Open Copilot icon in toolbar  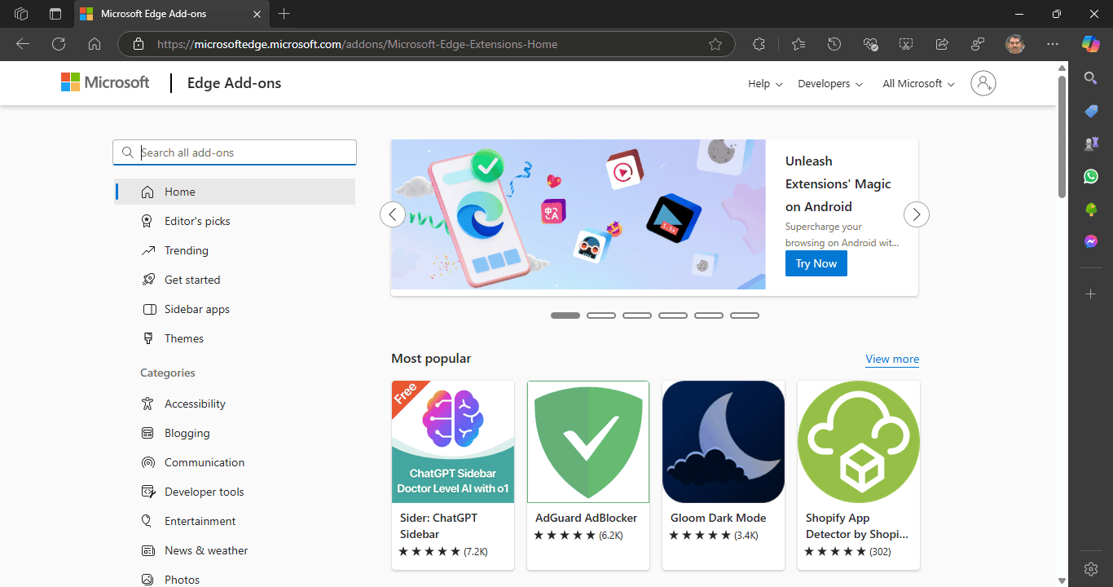1091,44
